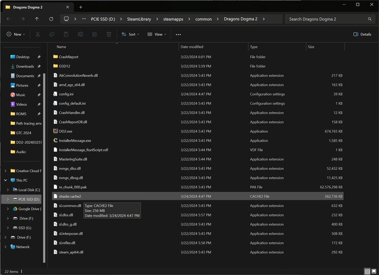Screen dimensions: 379x275
Task: Go back to previous folder
Action: click(x=8, y=19)
